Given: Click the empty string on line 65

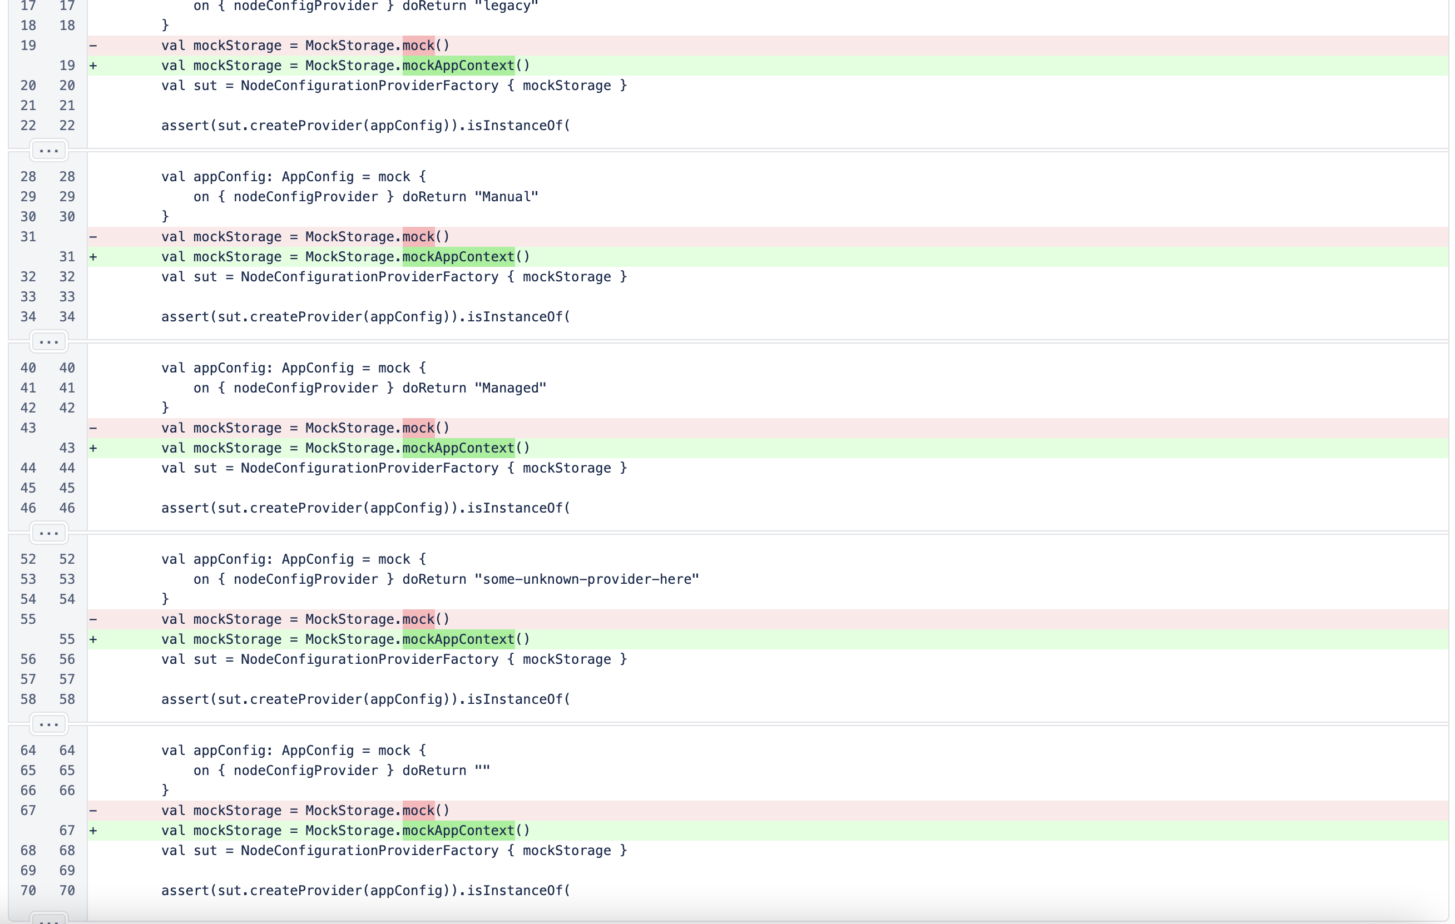Looking at the screenshot, I should pos(482,771).
